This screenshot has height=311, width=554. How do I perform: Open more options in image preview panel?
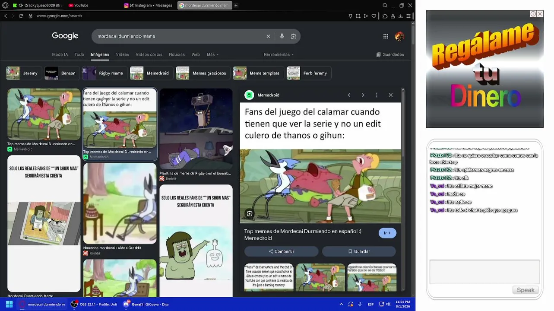coord(377,95)
